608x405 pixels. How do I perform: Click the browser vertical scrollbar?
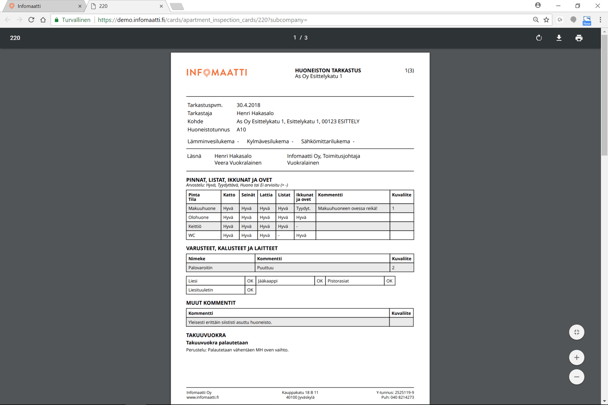coord(604,95)
